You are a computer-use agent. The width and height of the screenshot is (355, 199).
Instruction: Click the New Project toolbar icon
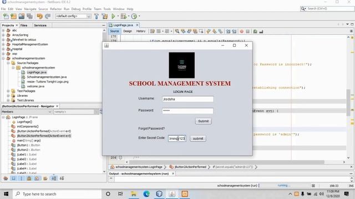tap(13, 16)
